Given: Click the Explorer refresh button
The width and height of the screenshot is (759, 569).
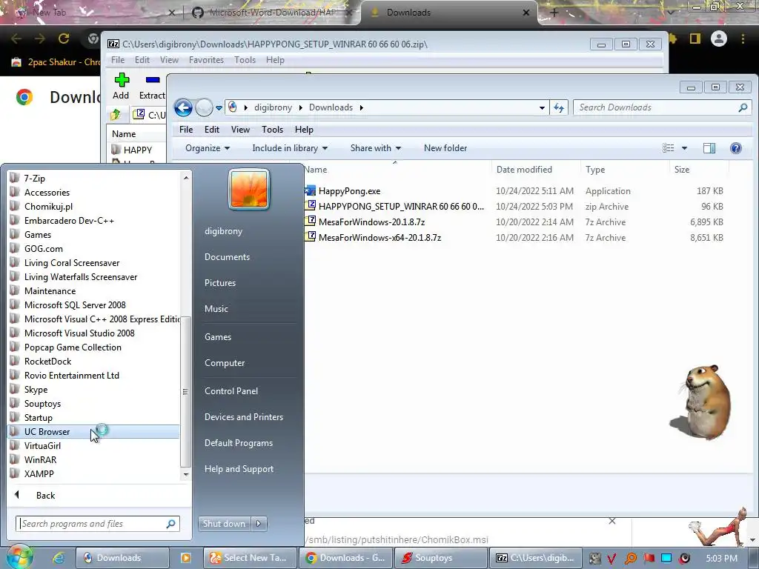Looking at the screenshot, I should pos(559,108).
